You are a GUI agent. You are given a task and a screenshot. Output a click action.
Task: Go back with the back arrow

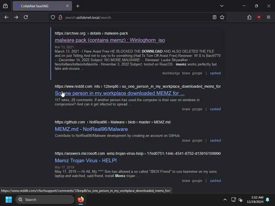click(6, 17)
